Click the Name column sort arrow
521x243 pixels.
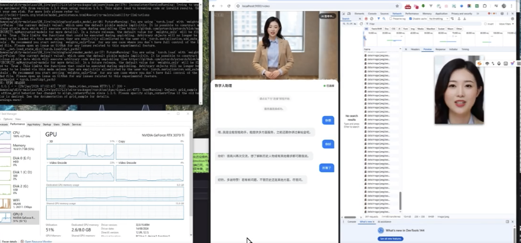click(x=400, y=49)
